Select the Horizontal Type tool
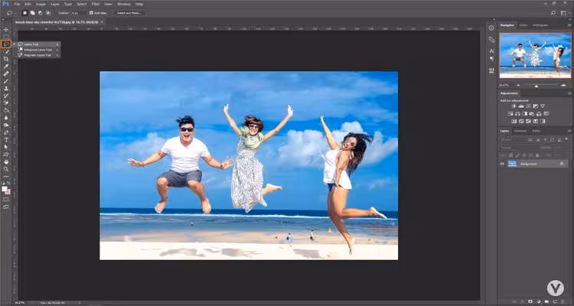This screenshot has height=306, width=574. 6,140
